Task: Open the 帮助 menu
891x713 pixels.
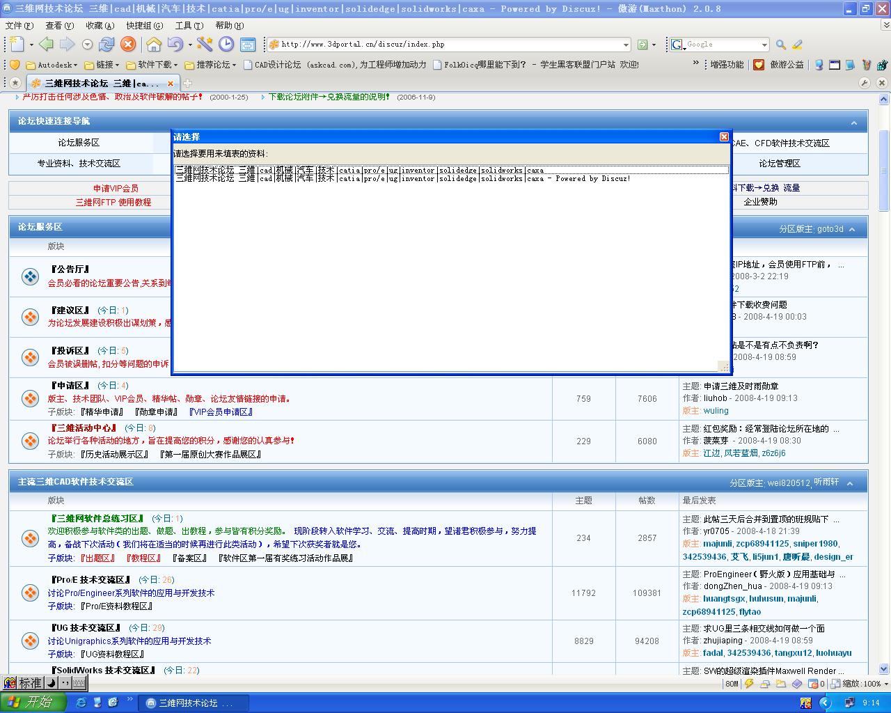Action: tap(230, 26)
